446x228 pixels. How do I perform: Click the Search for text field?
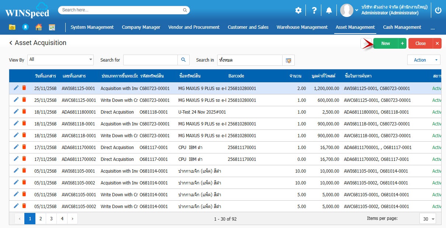point(150,60)
